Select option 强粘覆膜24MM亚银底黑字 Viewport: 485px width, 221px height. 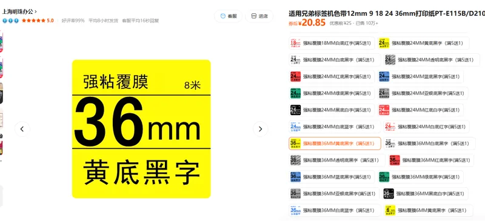point(423,93)
